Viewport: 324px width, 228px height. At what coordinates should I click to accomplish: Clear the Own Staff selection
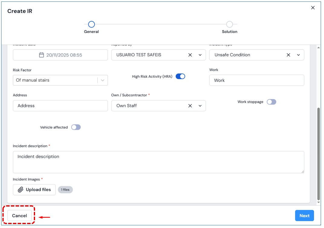(190, 106)
